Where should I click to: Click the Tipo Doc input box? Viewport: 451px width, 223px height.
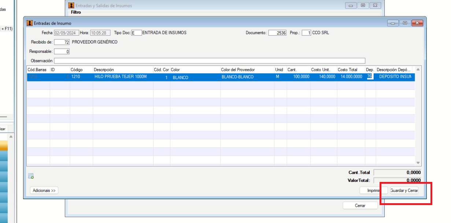(136, 33)
